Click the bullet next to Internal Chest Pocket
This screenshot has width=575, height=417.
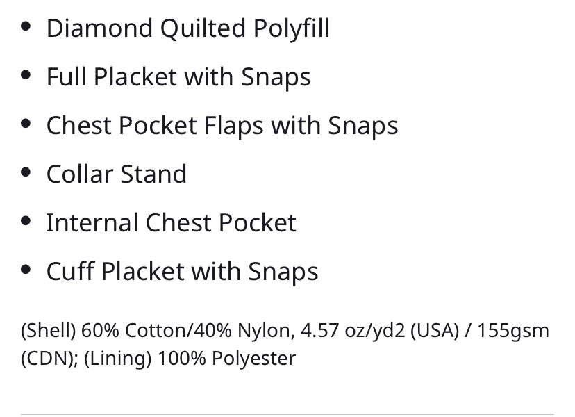[26, 221]
